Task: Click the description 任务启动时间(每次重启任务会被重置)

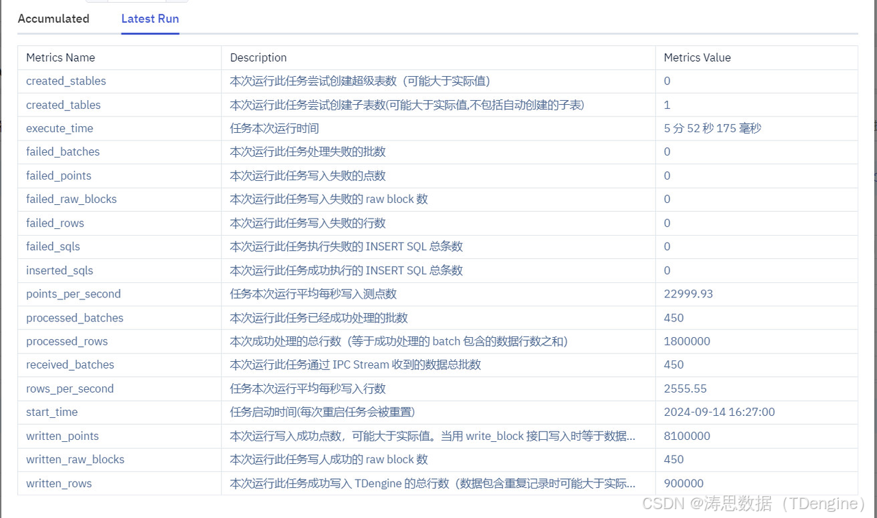Action: click(323, 412)
